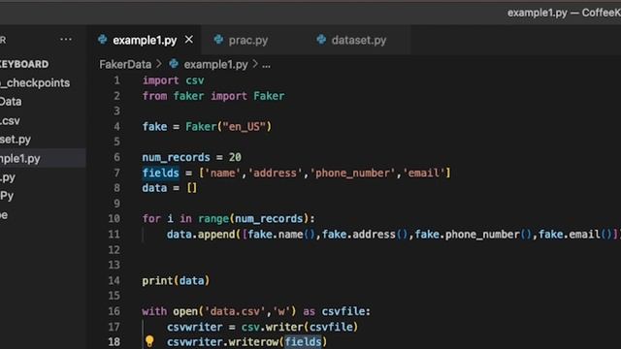The image size is (621, 349).
Task: Click the 'email' string on line 7
Action: point(423,173)
